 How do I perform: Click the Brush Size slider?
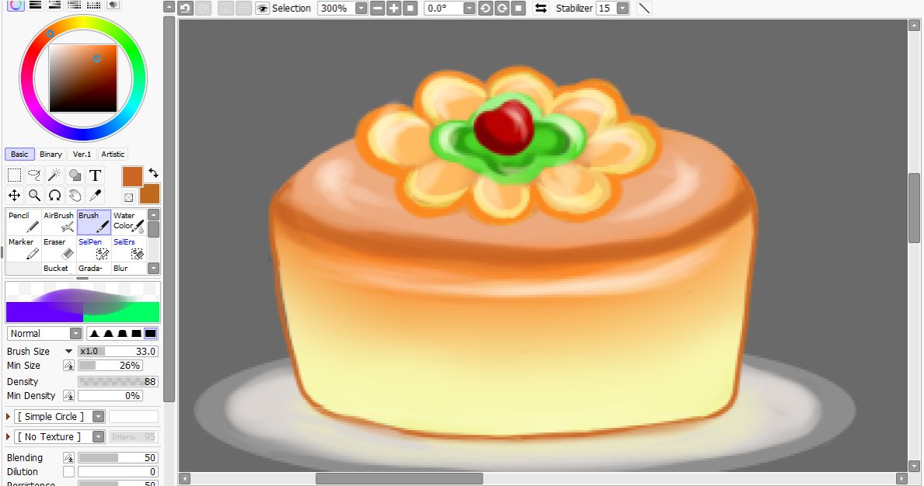tap(118, 351)
